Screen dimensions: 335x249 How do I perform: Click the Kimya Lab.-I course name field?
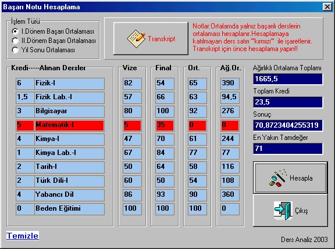pyautogui.click(x=69, y=153)
